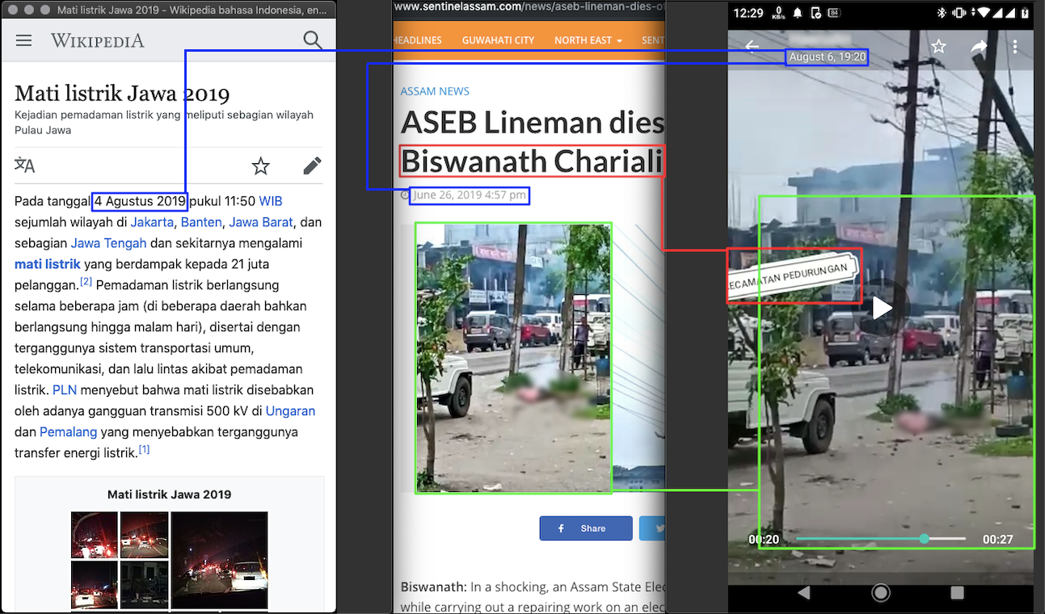Image resolution: width=1045 pixels, height=614 pixels.
Task: Add article to watchlist with star icon
Action: 260,166
